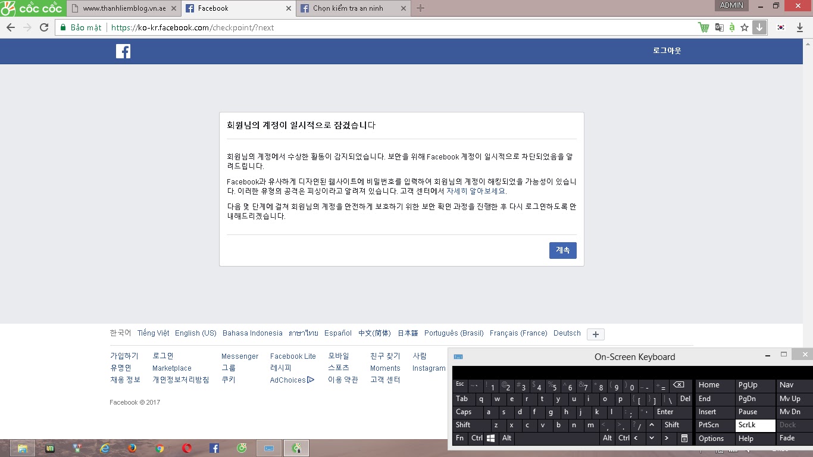Toggle Caps key on On-Screen Keyboard
This screenshot has width=813, height=457.
tap(467, 412)
